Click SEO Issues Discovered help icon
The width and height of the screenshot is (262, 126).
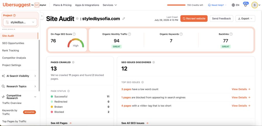(154, 62)
